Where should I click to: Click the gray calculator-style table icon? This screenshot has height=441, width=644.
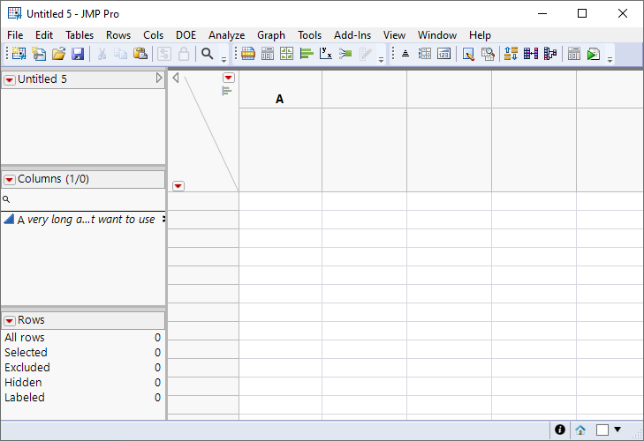pos(573,54)
